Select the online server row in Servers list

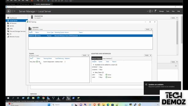pos(90,36)
